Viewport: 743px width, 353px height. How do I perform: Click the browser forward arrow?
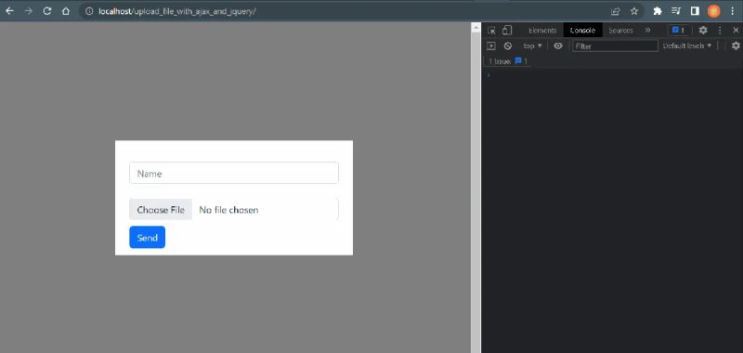coord(29,11)
